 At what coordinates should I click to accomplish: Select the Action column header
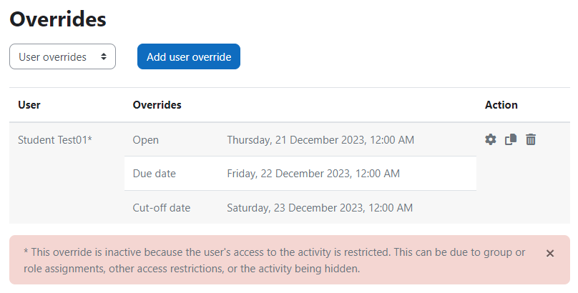[x=501, y=105]
